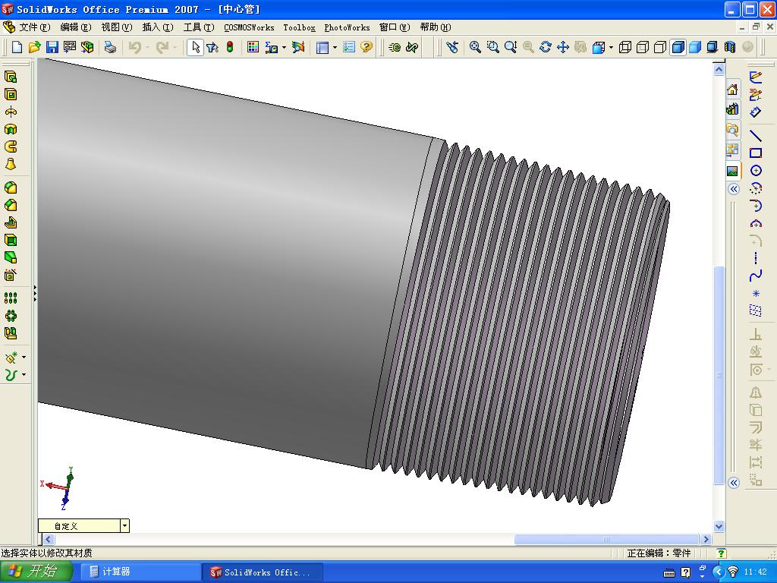This screenshot has height=583, width=777.
Task: Open the dropdown arrow beside the equations icon
Action: (x=284, y=48)
